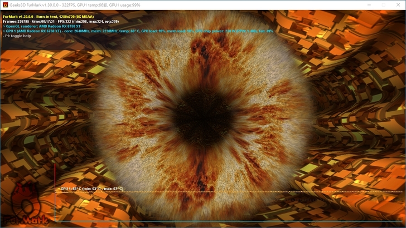Minimize the FurMark window
406x228 pixels.
pos(369,5)
